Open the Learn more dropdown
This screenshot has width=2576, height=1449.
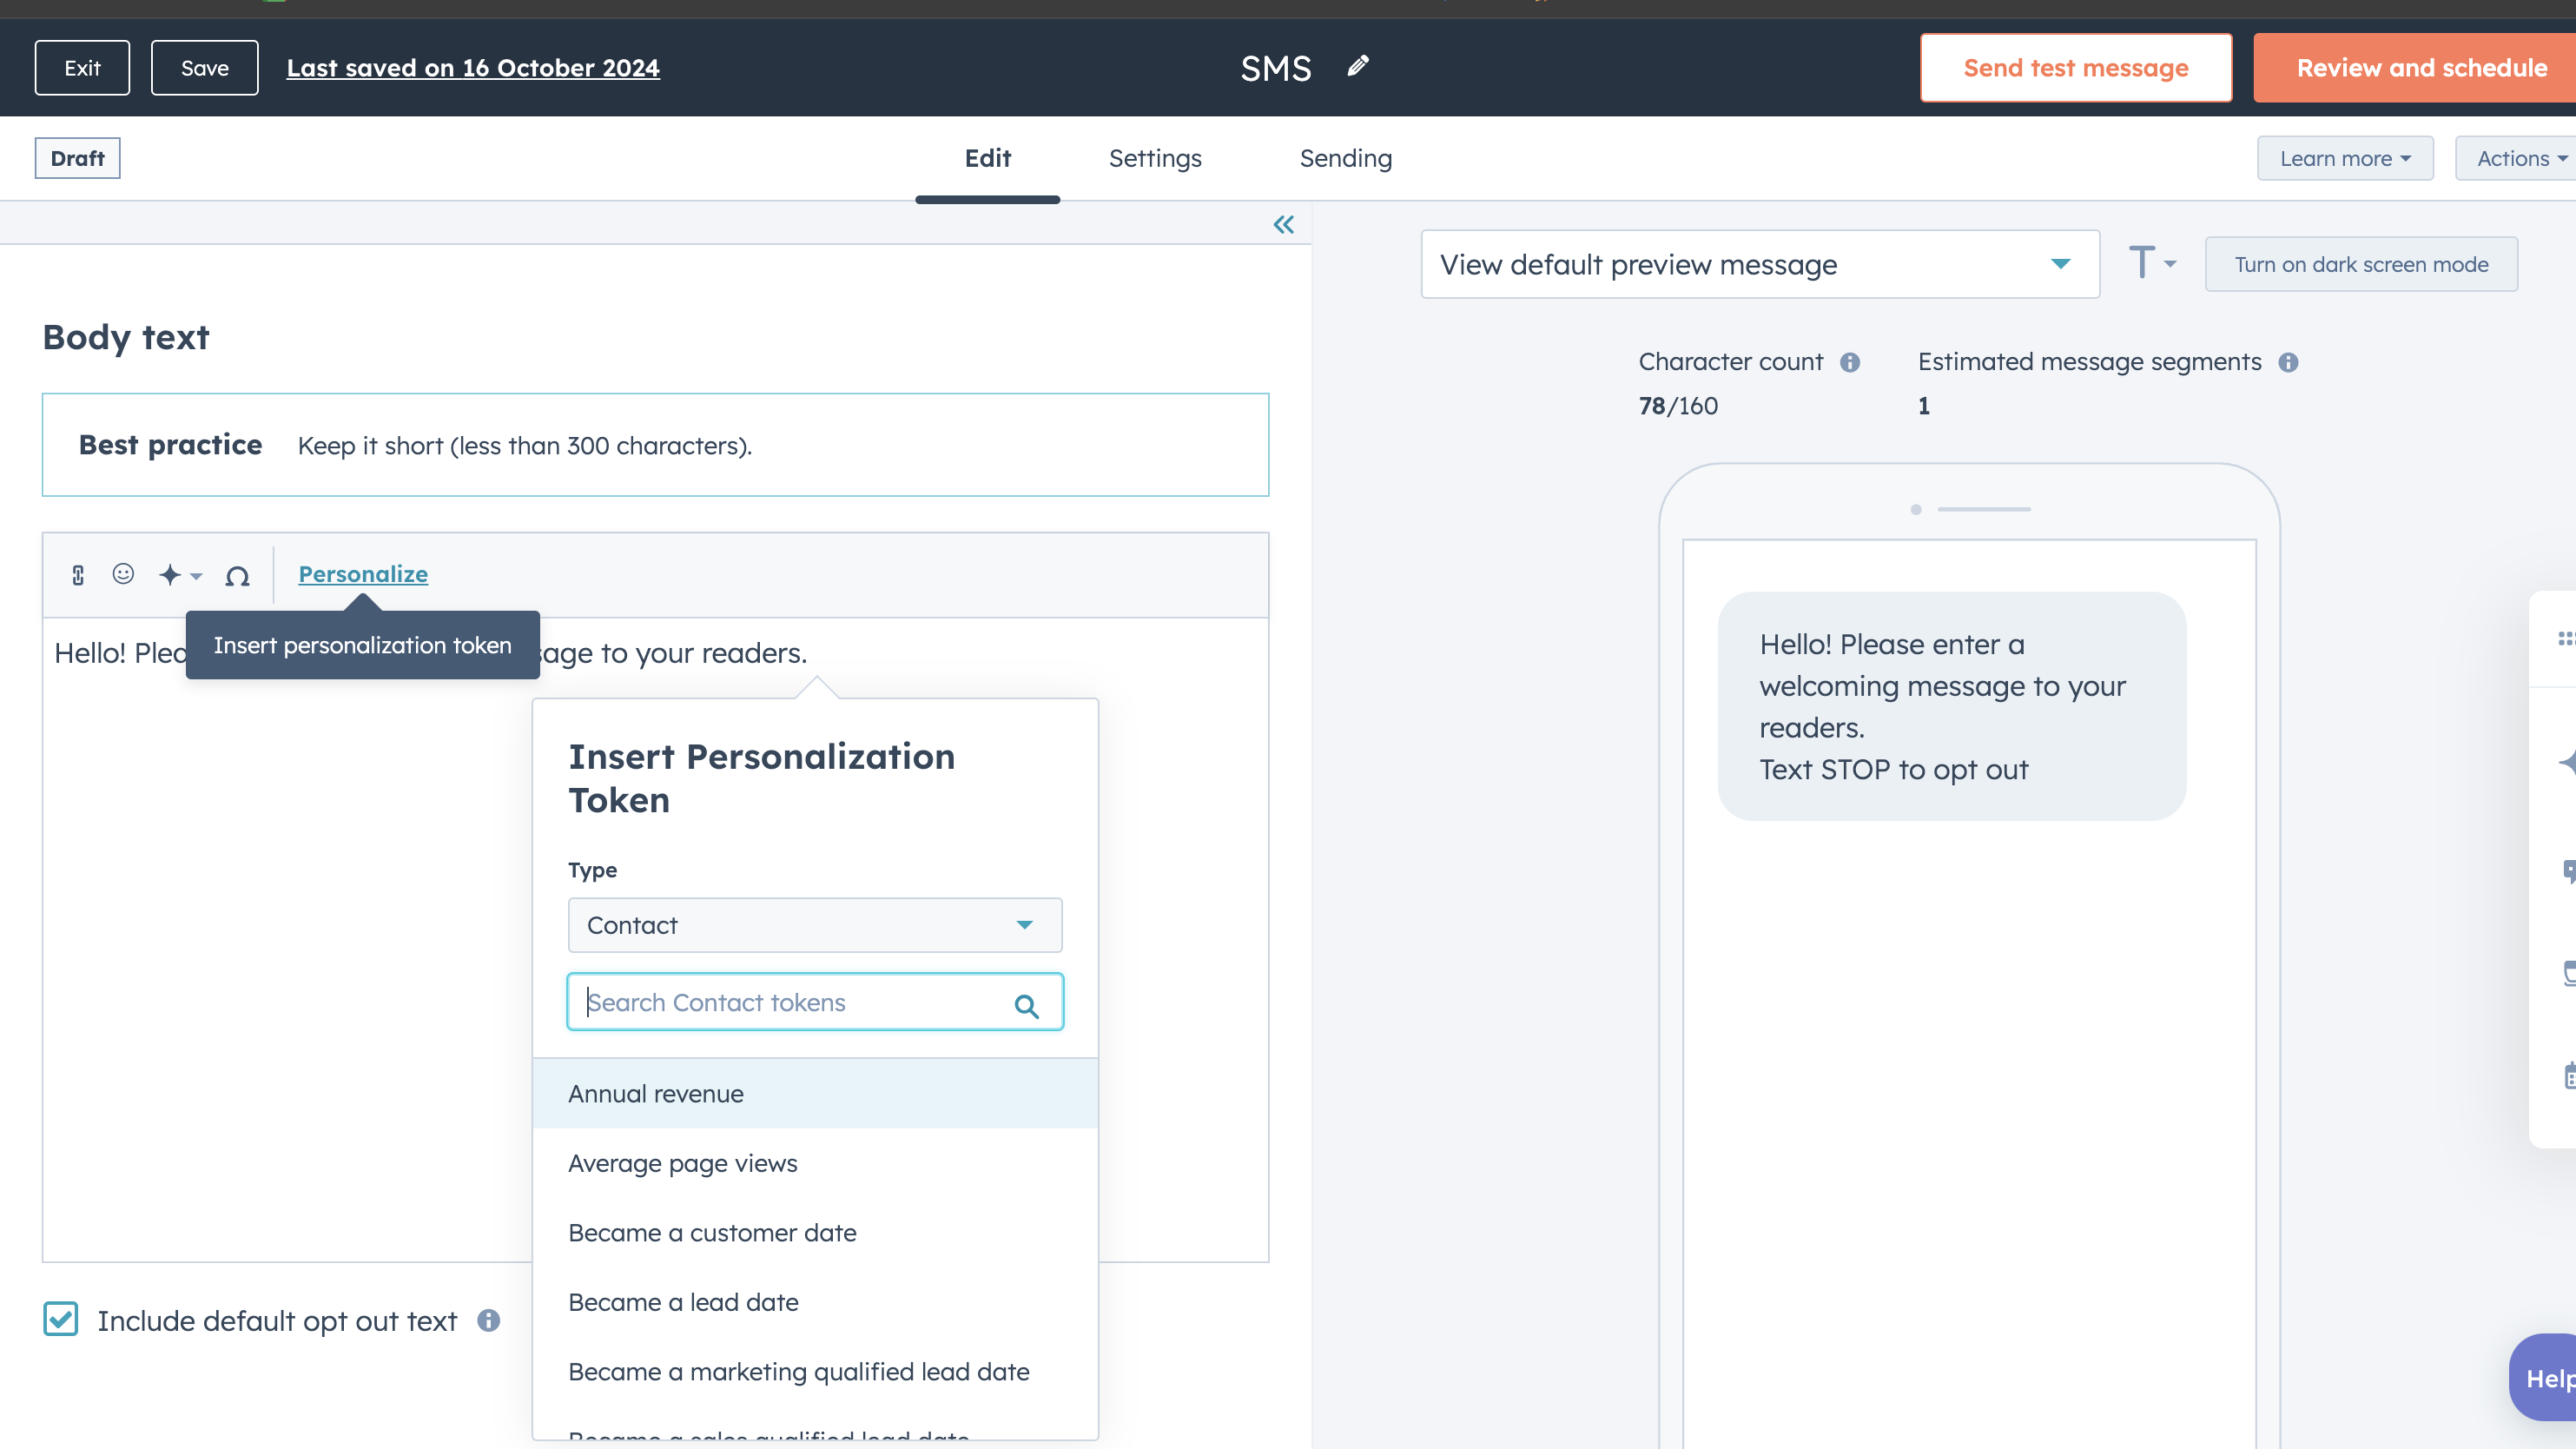pyautogui.click(x=2345, y=158)
